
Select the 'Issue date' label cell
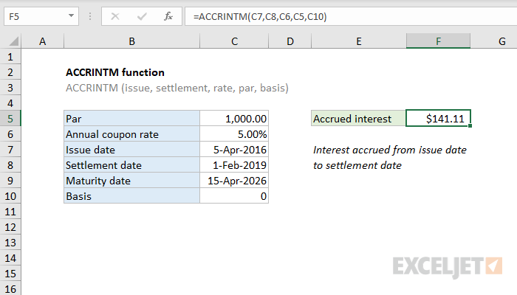(132, 150)
